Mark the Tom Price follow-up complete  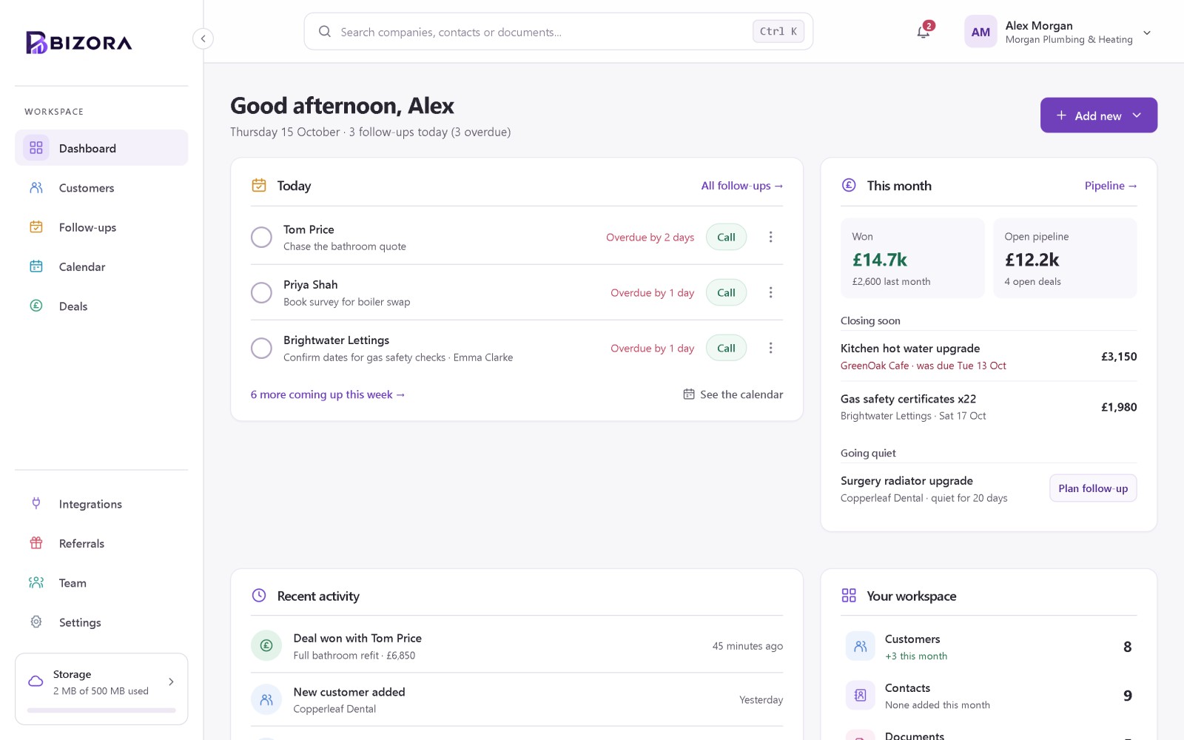(261, 237)
